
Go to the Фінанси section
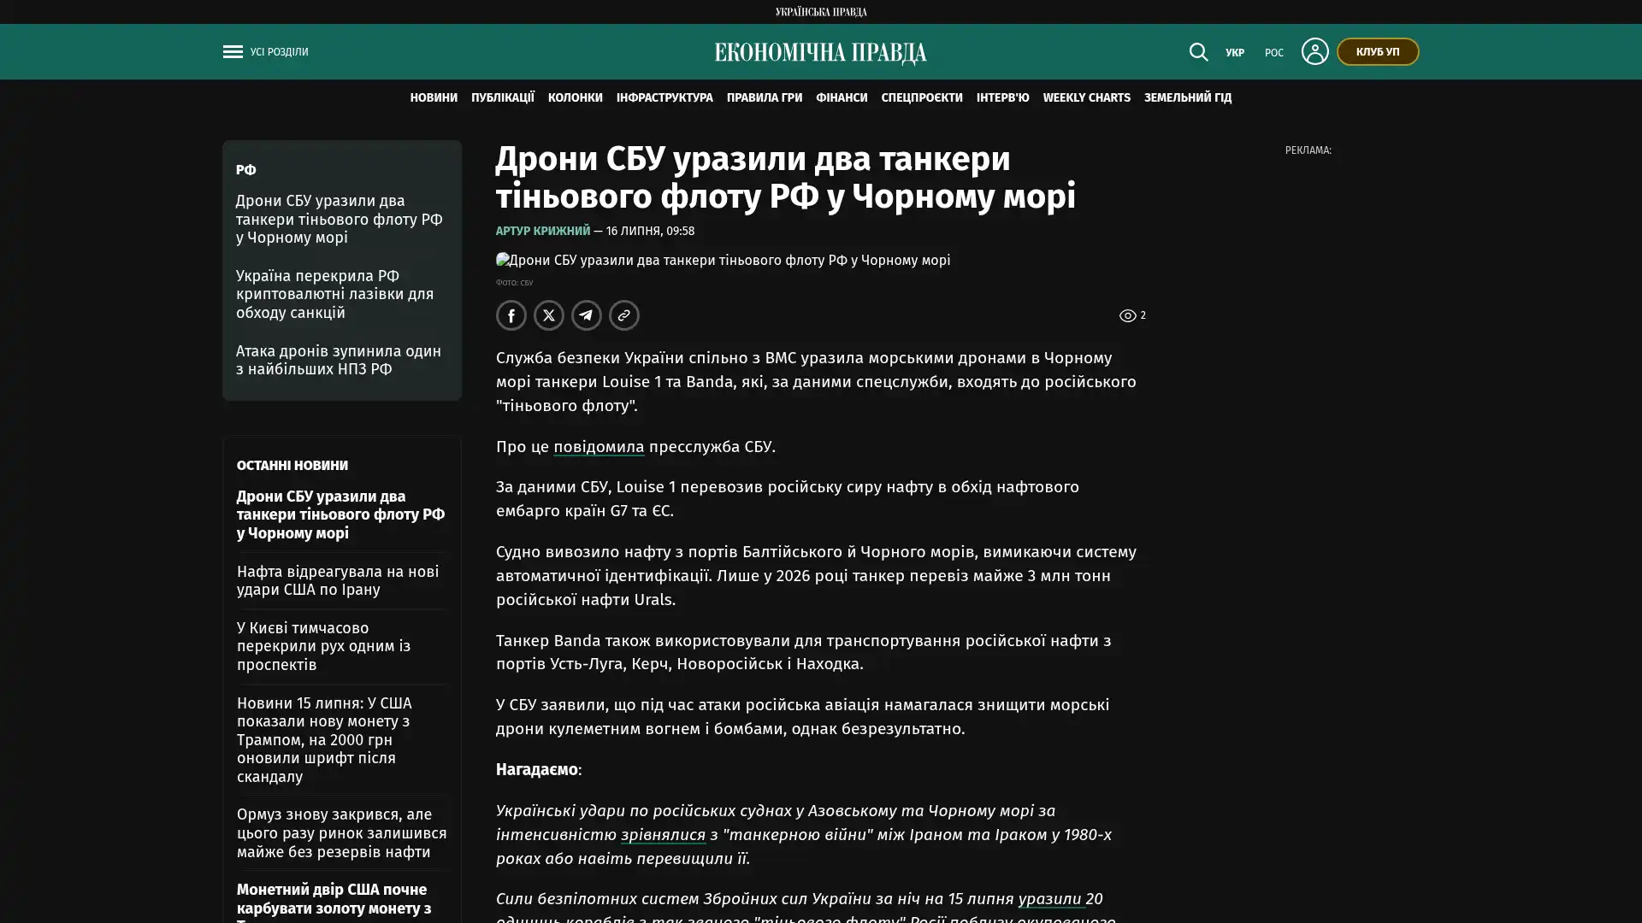click(842, 98)
